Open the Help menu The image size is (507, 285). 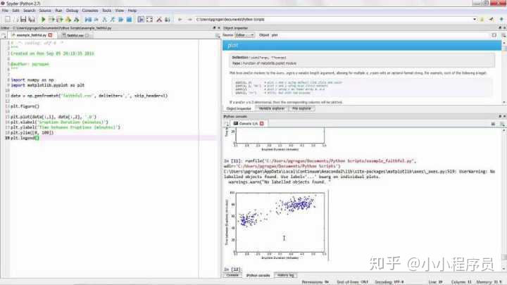tap(132, 11)
